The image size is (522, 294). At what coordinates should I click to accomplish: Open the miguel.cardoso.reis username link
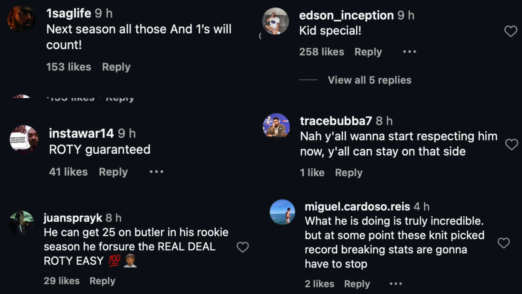[357, 207]
